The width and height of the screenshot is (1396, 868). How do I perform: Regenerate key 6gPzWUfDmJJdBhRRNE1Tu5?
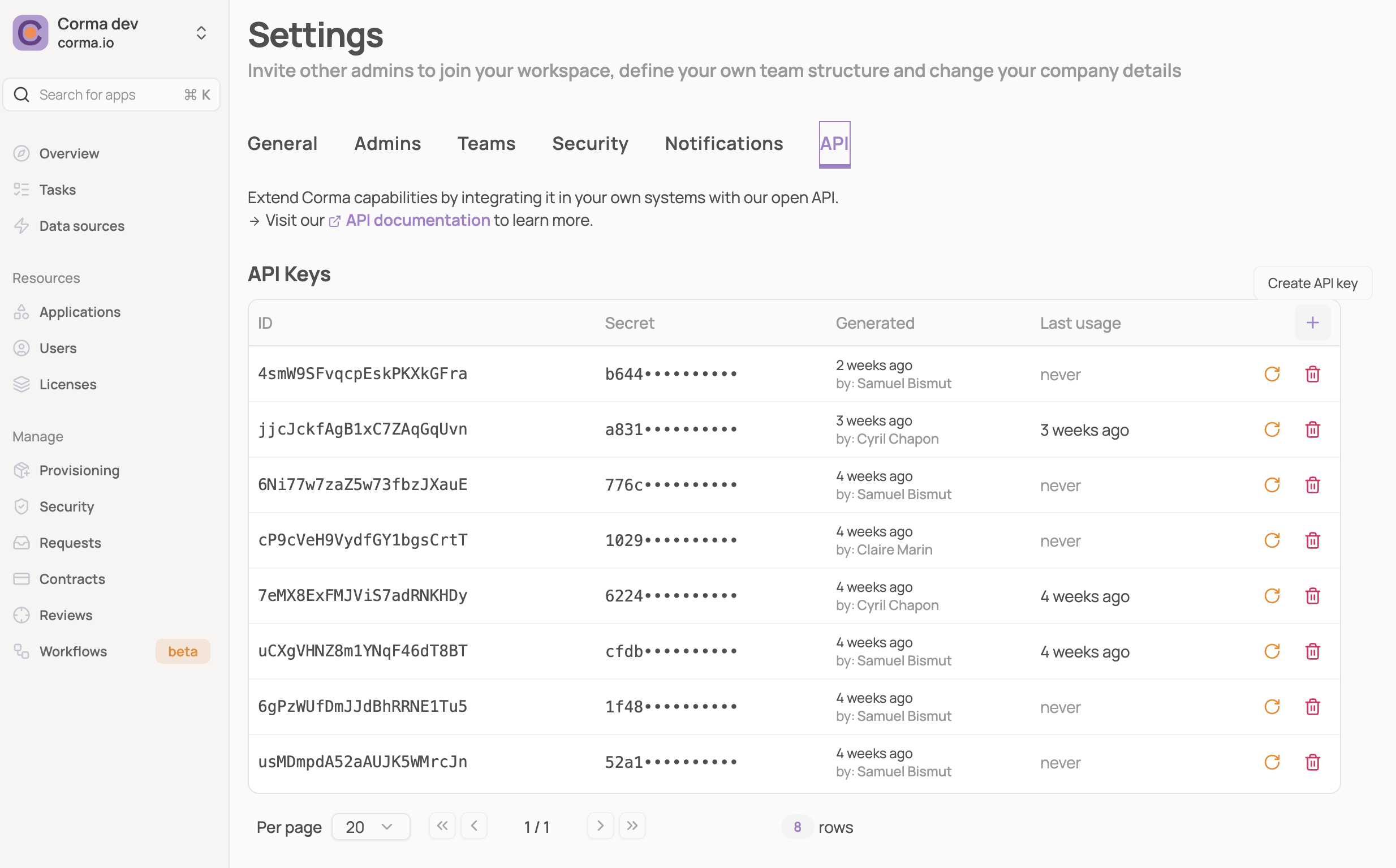[1272, 707]
